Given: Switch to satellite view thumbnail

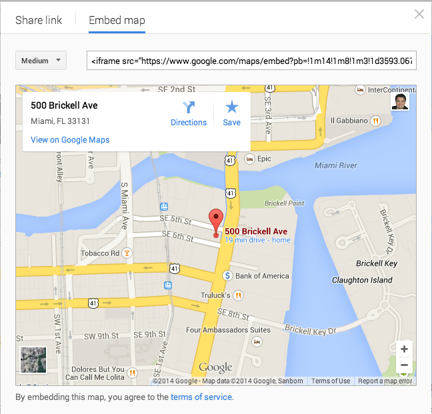Looking at the screenshot, I should [x=33, y=360].
